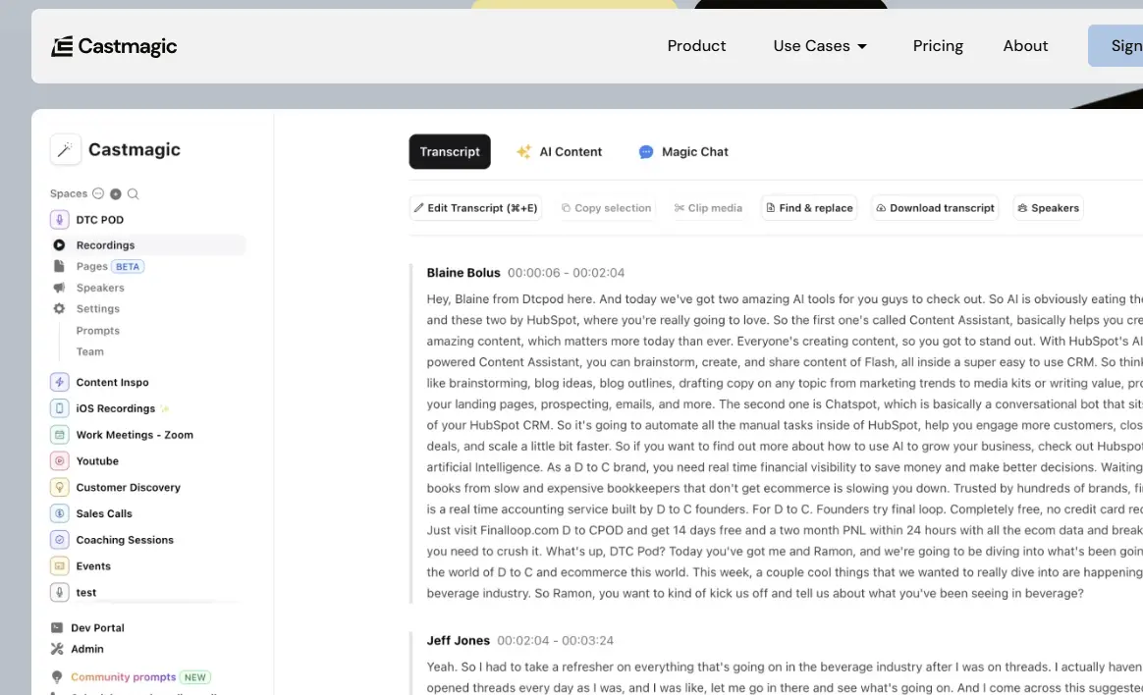This screenshot has height=695, width=1143.
Task: Click Download transcript button
Action: [x=935, y=208]
